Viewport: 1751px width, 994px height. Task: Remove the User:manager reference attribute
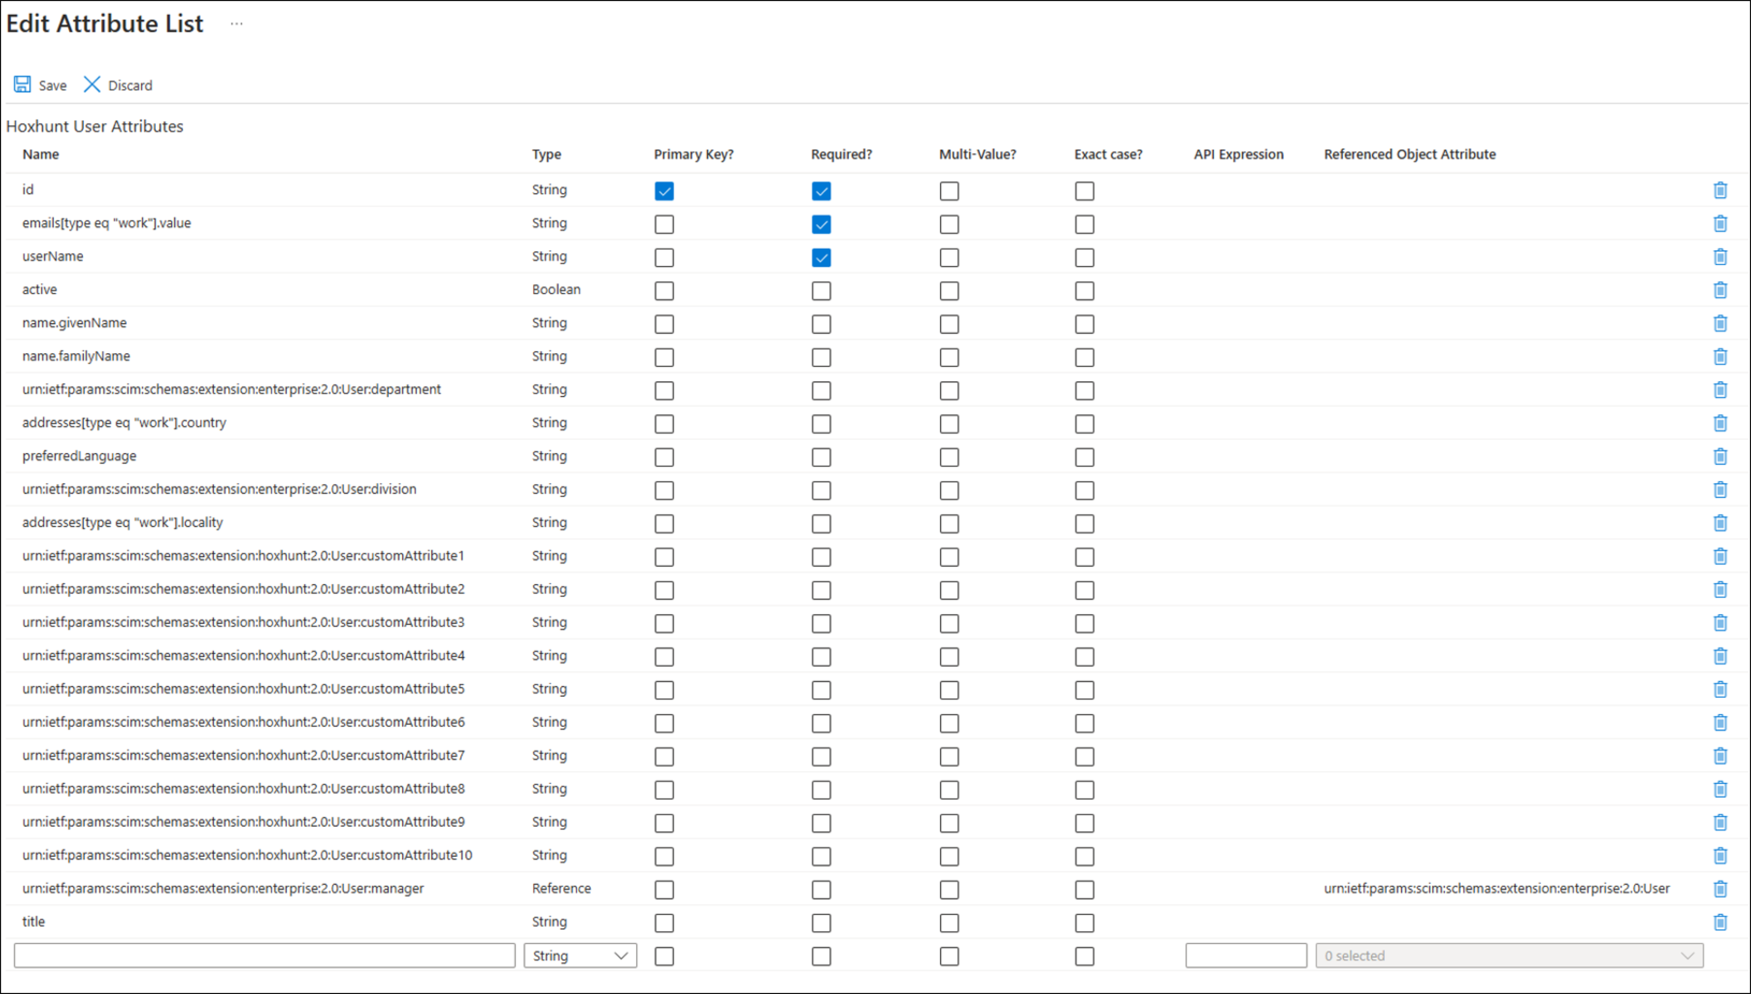pyautogui.click(x=1720, y=889)
